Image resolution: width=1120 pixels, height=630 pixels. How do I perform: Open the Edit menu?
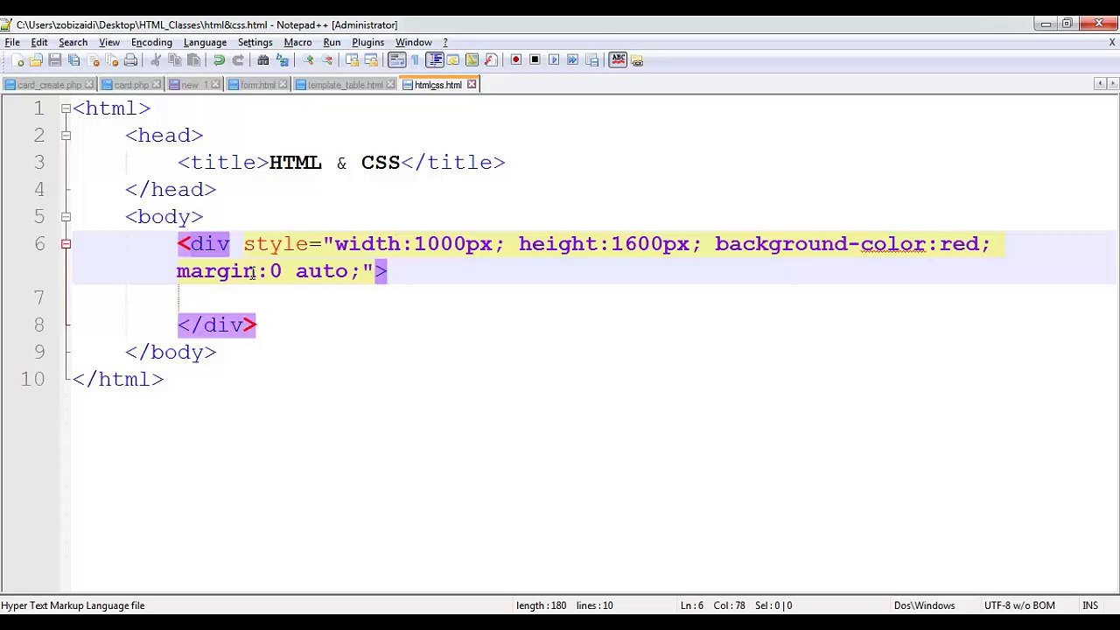click(x=39, y=42)
